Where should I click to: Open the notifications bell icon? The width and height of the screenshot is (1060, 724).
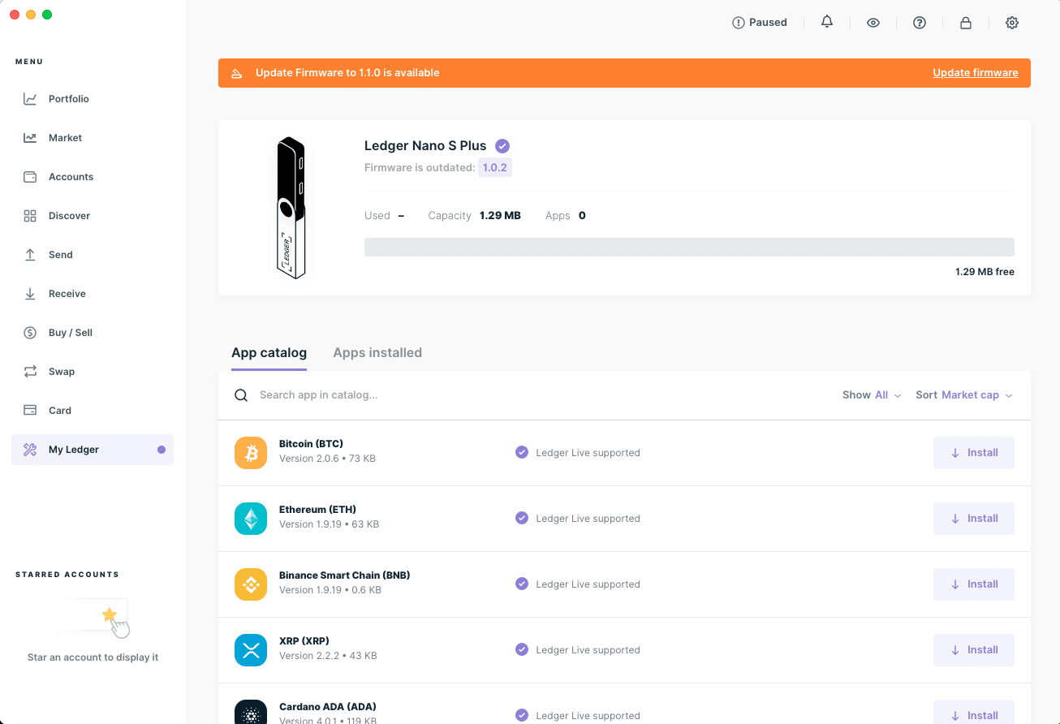point(827,22)
